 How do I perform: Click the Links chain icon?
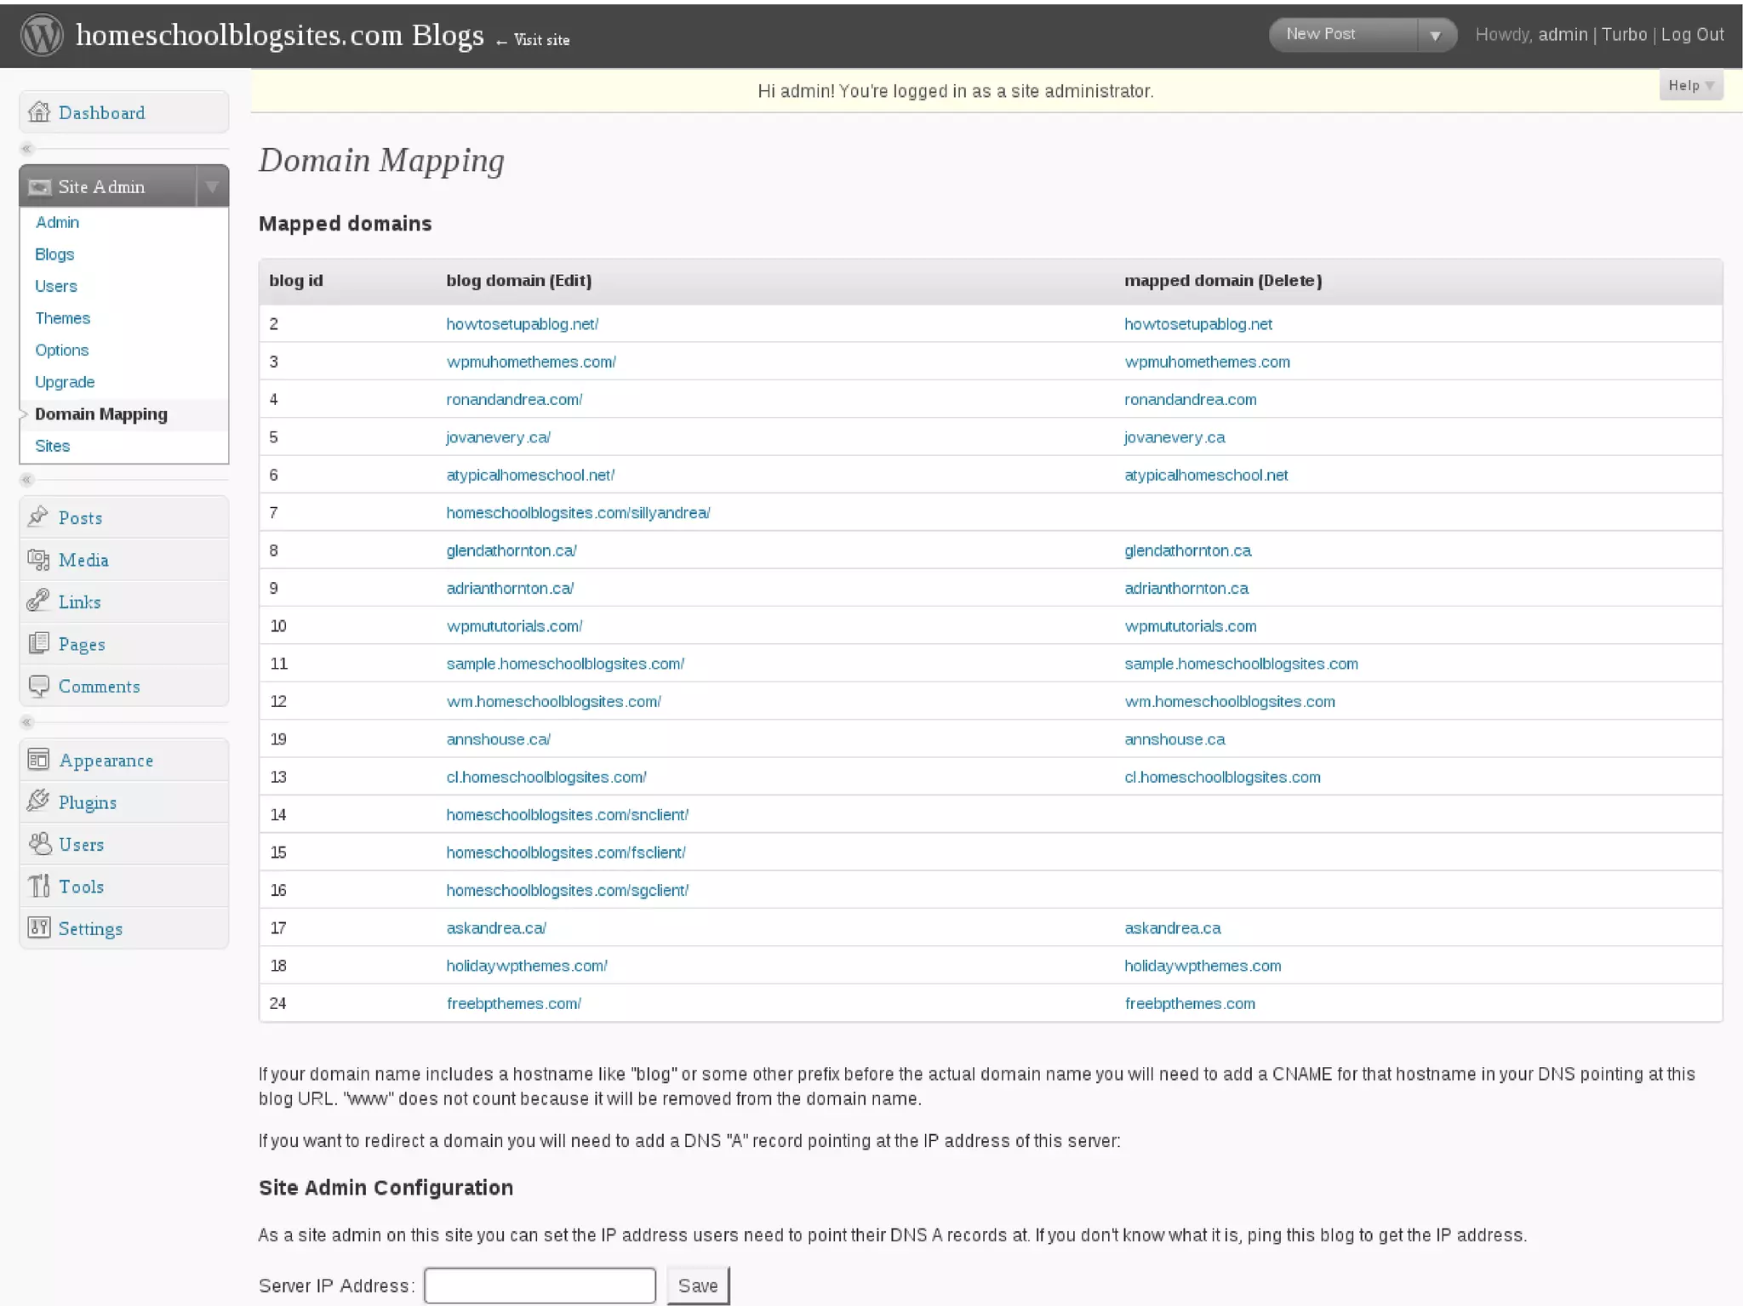tap(38, 601)
